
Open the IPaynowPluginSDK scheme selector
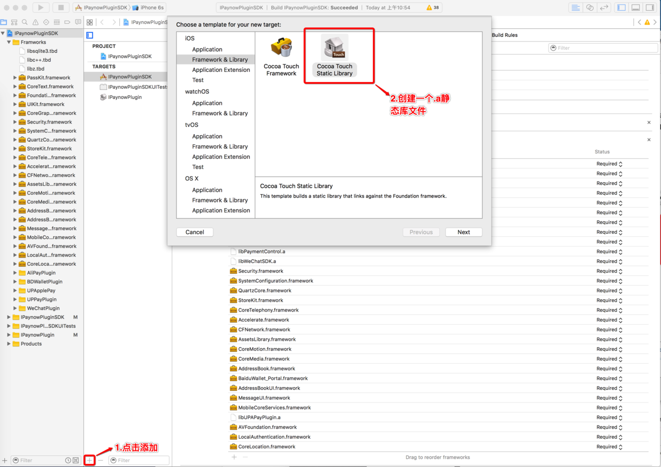[101, 7]
